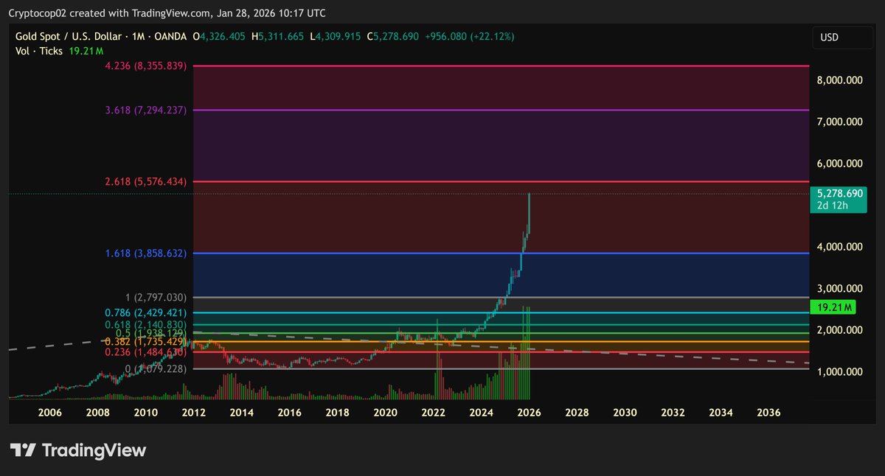Click the 2014 year label on time axis
The height and width of the screenshot is (476, 885).
242,413
